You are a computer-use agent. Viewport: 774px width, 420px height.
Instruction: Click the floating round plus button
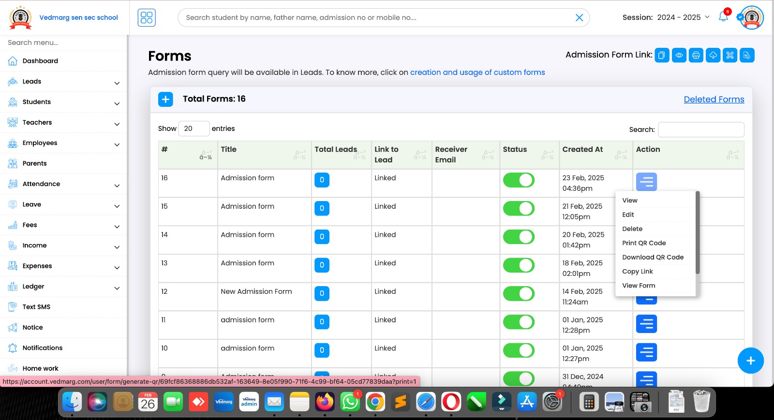coord(750,361)
